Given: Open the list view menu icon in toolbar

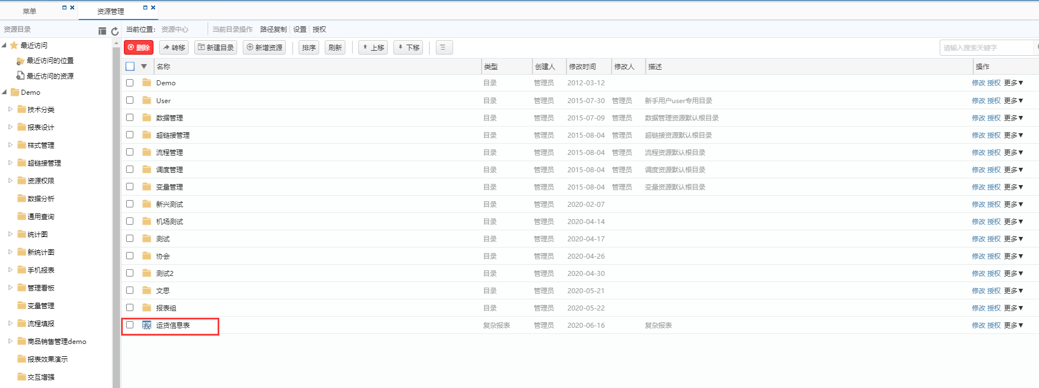Looking at the screenshot, I should click(x=443, y=47).
